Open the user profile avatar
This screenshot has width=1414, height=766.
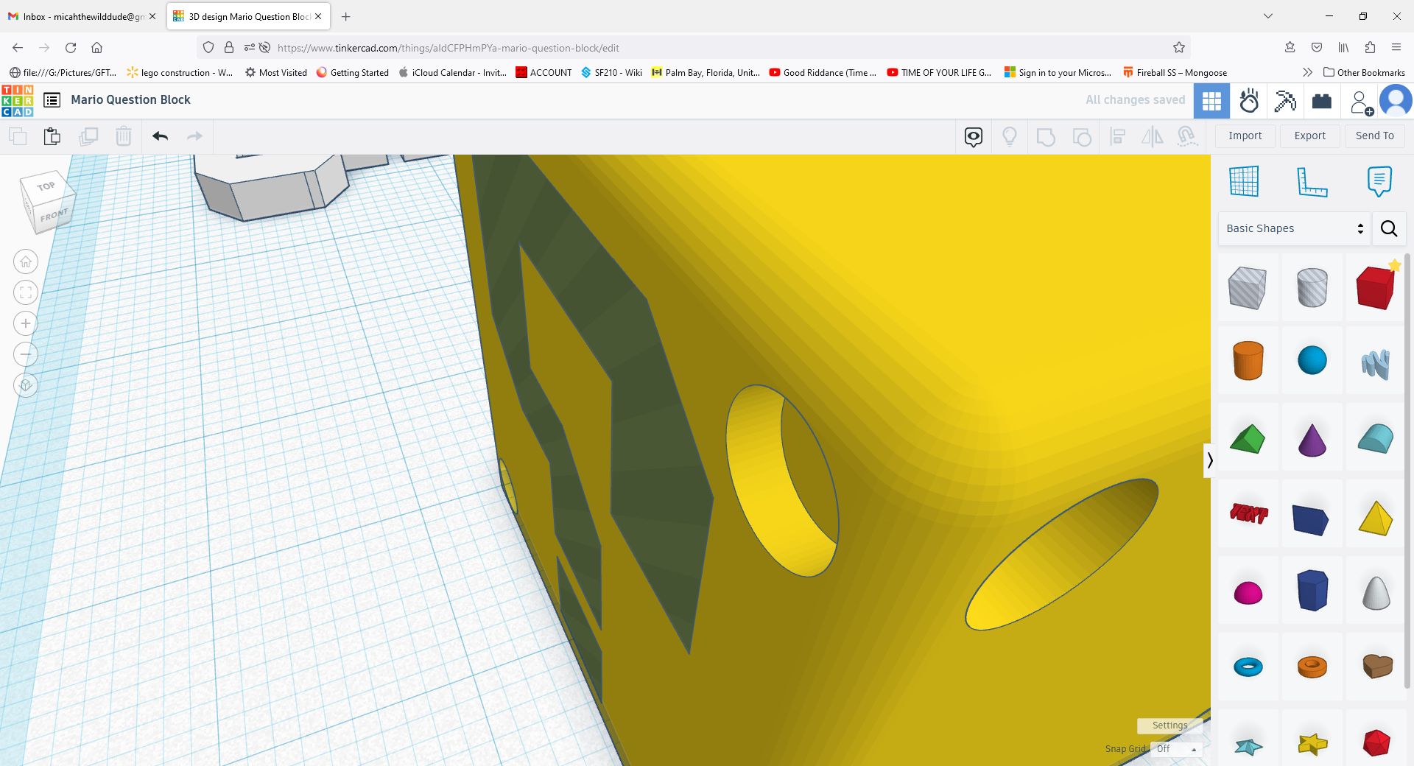(1396, 101)
